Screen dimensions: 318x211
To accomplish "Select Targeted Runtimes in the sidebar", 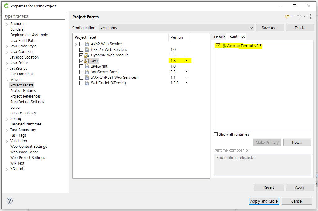I will (x=26, y=124).
